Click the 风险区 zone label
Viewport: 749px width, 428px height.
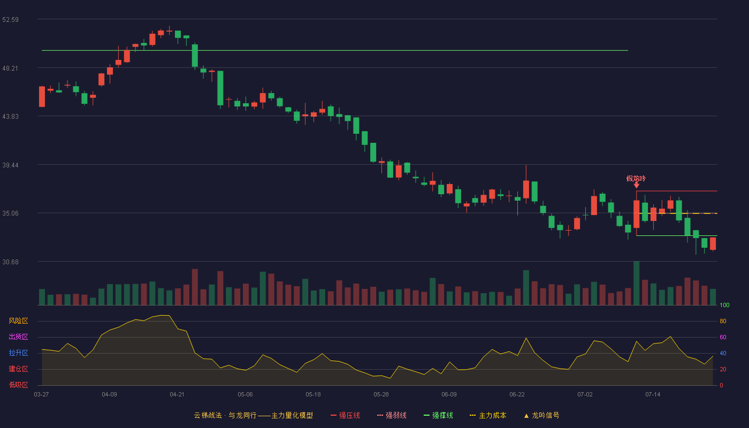18,321
